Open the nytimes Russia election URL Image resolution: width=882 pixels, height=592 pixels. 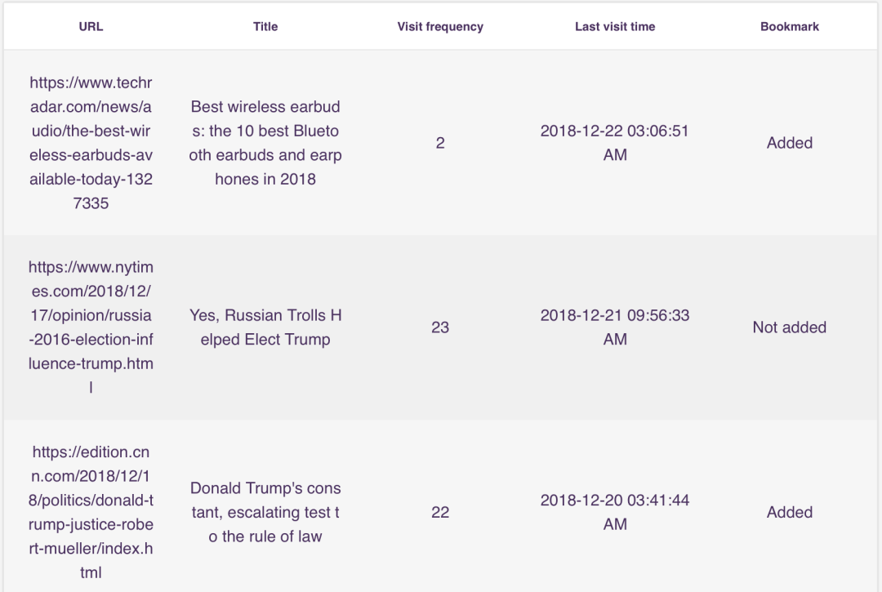tap(91, 327)
